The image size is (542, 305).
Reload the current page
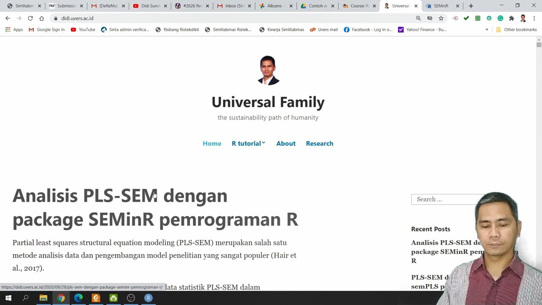30,18
